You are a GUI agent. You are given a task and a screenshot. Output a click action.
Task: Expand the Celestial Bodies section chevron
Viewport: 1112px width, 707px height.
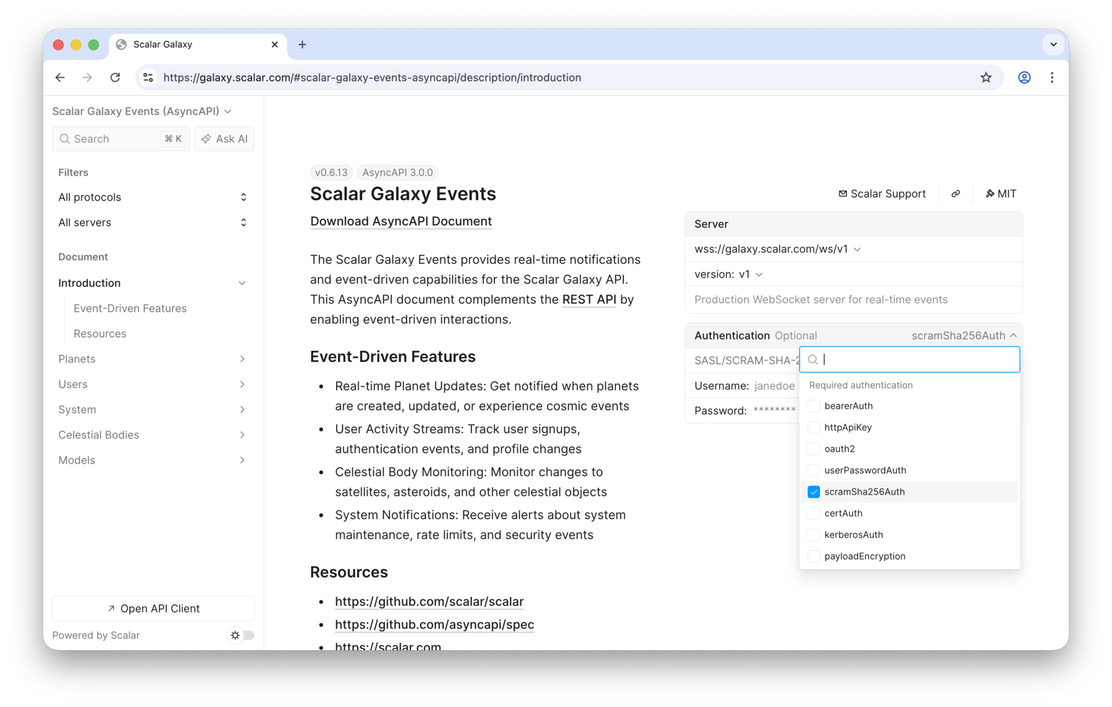[242, 435]
